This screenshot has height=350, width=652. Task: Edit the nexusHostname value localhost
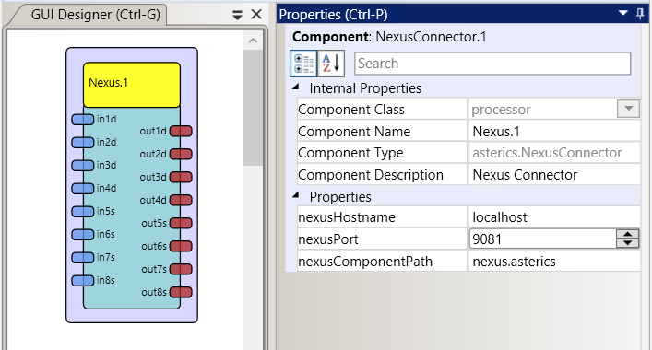[554, 216]
